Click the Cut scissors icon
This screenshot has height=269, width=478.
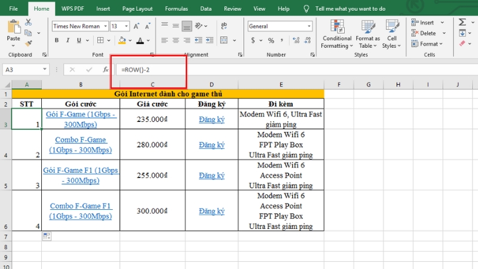(x=28, y=23)
